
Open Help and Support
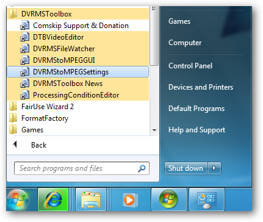[x=196, y=130]
